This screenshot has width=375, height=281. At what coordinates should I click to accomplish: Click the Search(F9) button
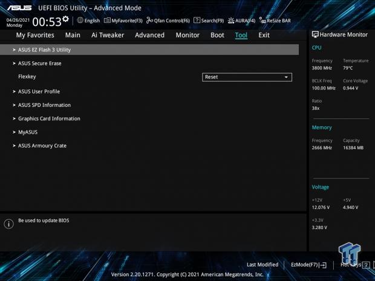[209, 21]
